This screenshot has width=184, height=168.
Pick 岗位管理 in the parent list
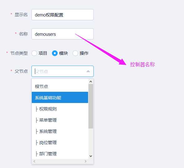(x=60, y=143)
